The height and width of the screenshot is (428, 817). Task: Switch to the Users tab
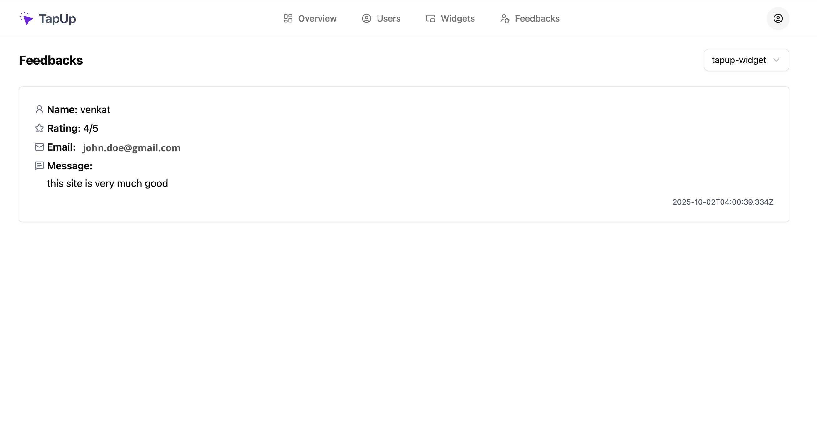click(x=388, y=19)
